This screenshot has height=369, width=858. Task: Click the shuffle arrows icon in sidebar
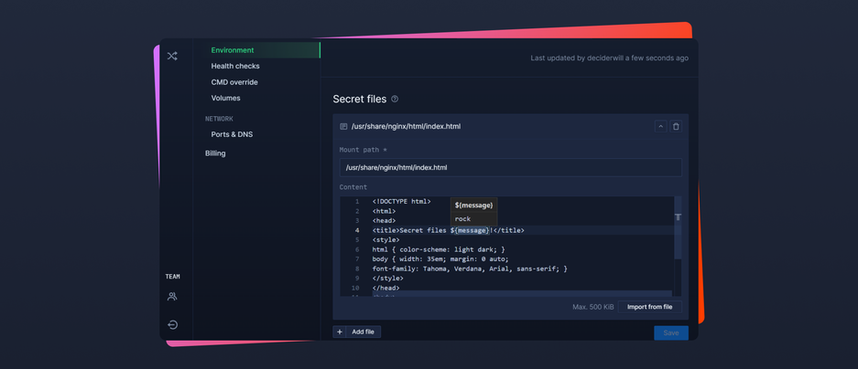(x=172, y=57)
